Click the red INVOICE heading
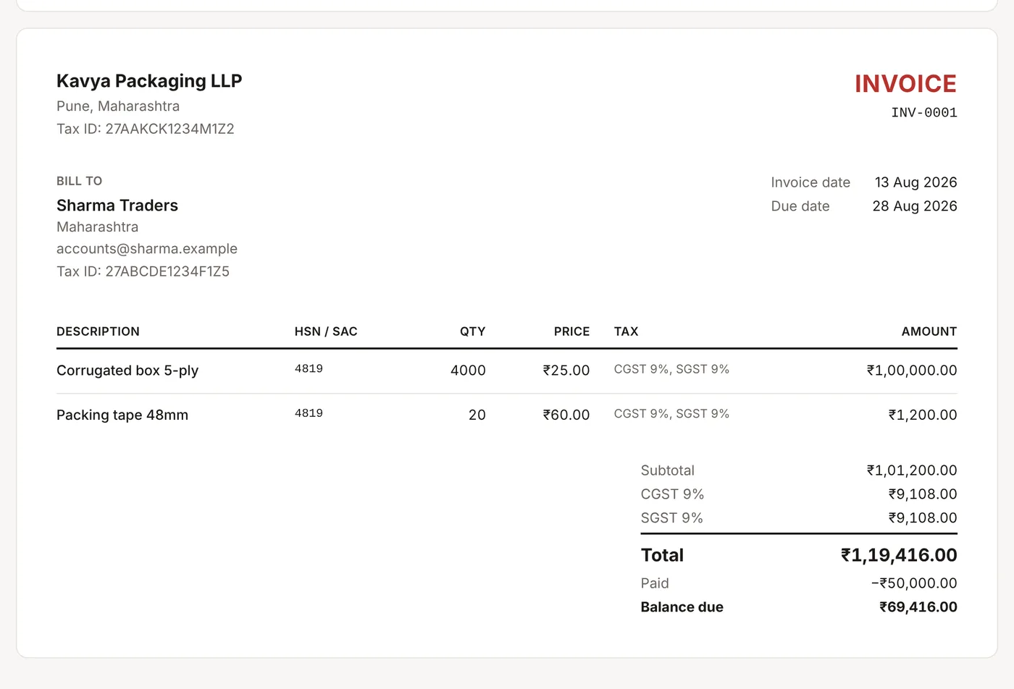1014x689 pixels. coord(905,84)
